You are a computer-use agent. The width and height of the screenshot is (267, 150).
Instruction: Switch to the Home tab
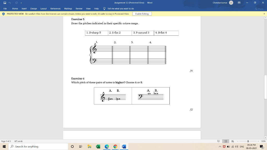point(15,9)
